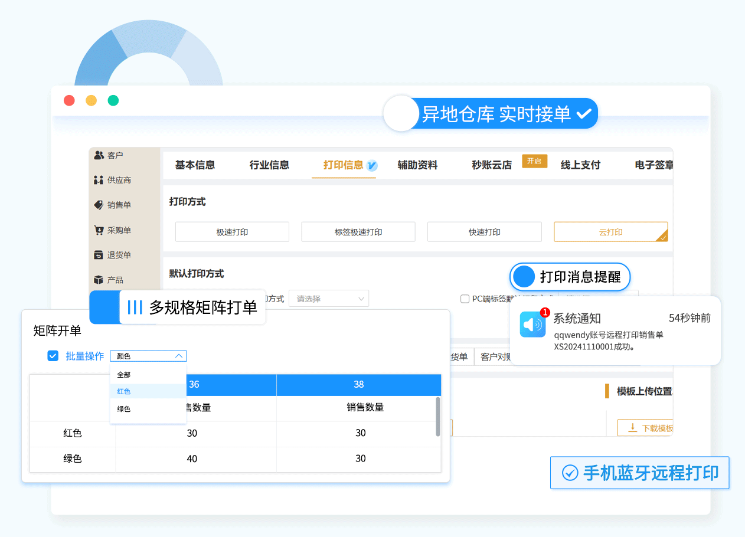This screenshot has width=745, height=537.
Task: Click the system notification speaker icon
Action: point(532,325)
